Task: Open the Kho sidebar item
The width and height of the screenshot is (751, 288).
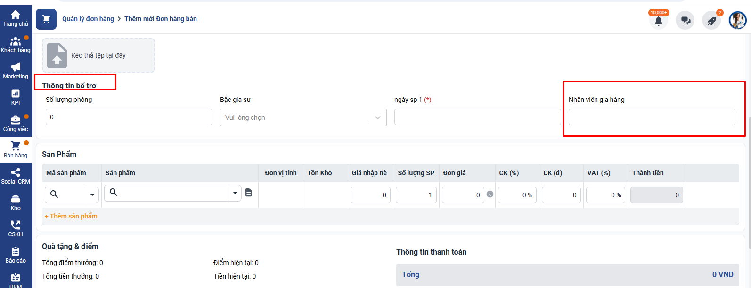Action: click(x=16, y=202)
